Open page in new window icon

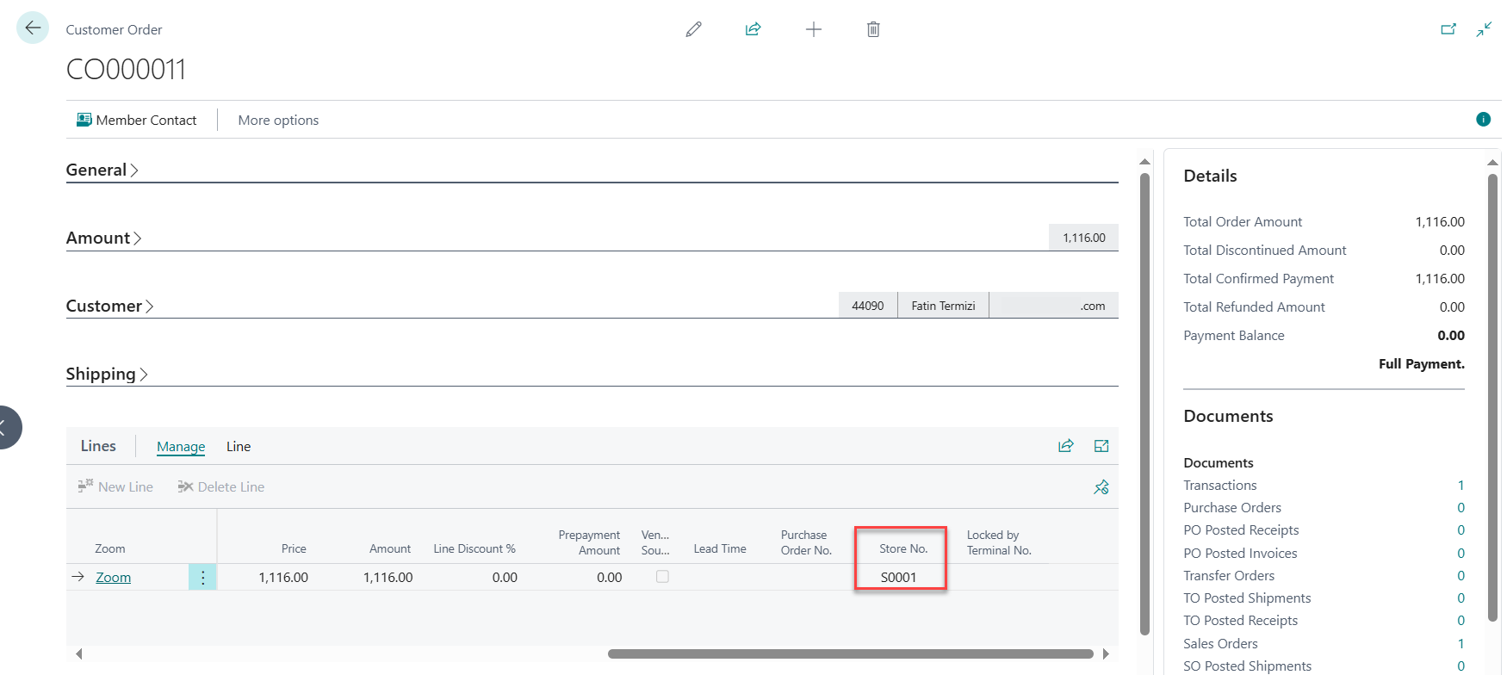coord(1448,29)
